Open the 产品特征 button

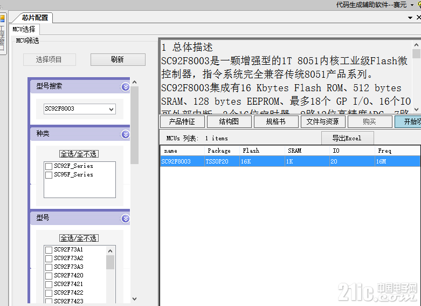[182, 121]
